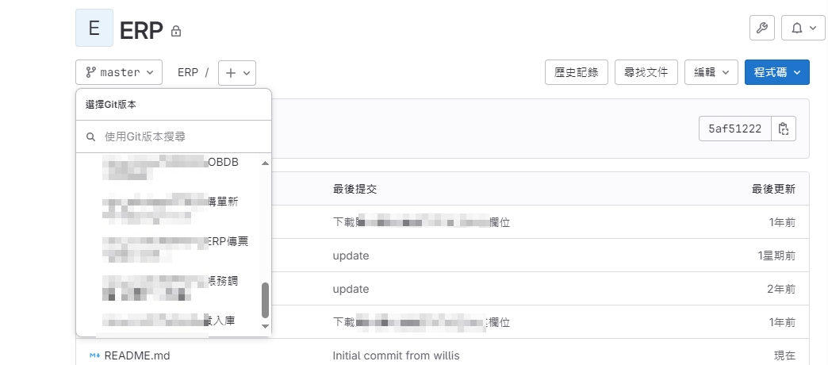828x365 pixels.
Task: Open the README.md file
Action: click(137, 355)
